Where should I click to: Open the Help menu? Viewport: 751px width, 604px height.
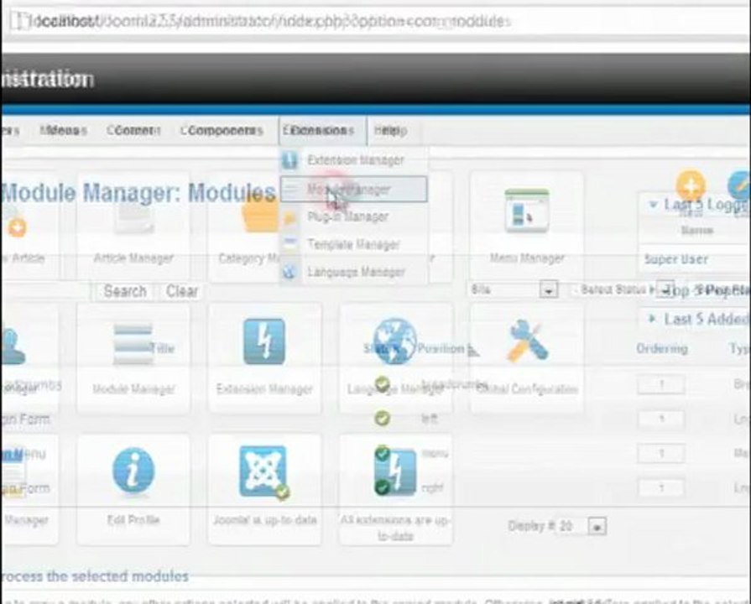391,130
